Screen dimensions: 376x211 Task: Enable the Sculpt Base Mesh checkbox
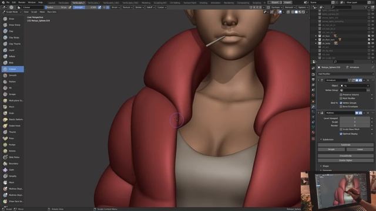pyautogui.click(x=341, y=129)
